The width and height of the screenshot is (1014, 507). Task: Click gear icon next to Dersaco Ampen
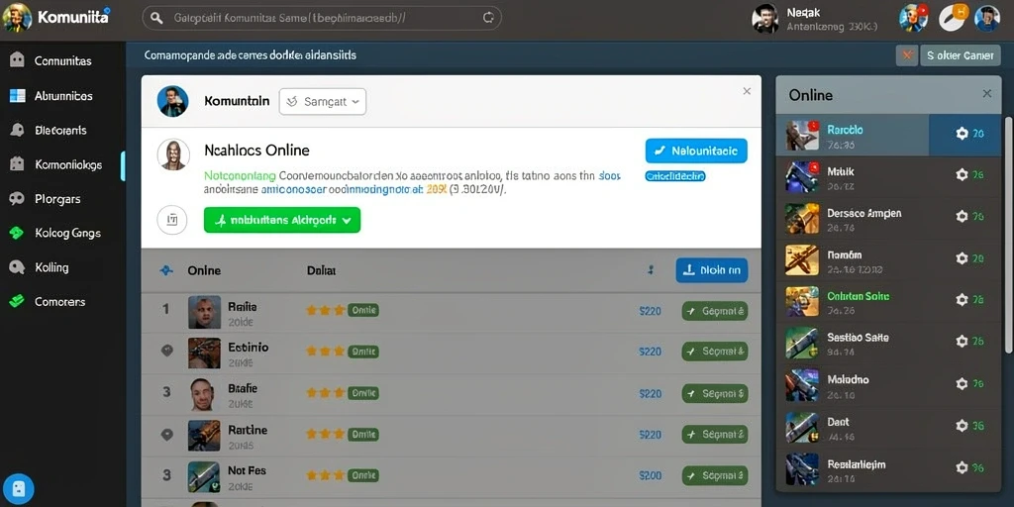[962, 217]
